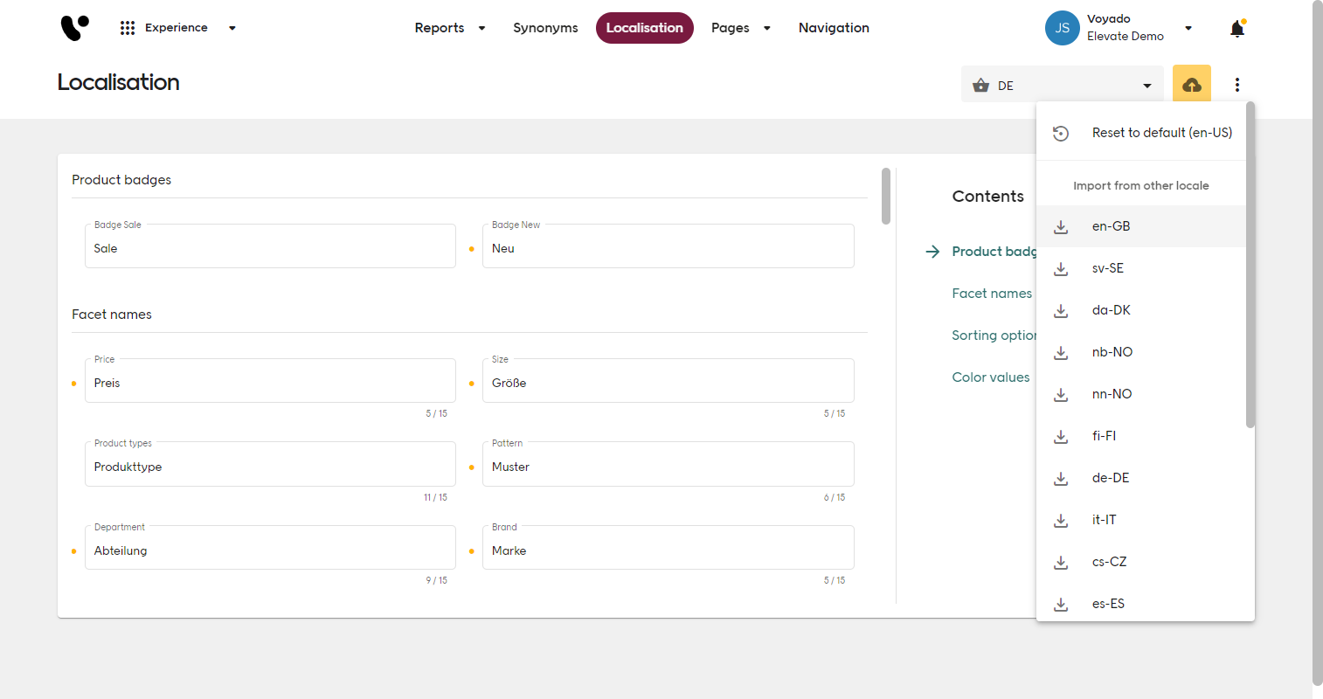
Task: Click download icon next to da-DK
Action: click(x=1061, y=310)
